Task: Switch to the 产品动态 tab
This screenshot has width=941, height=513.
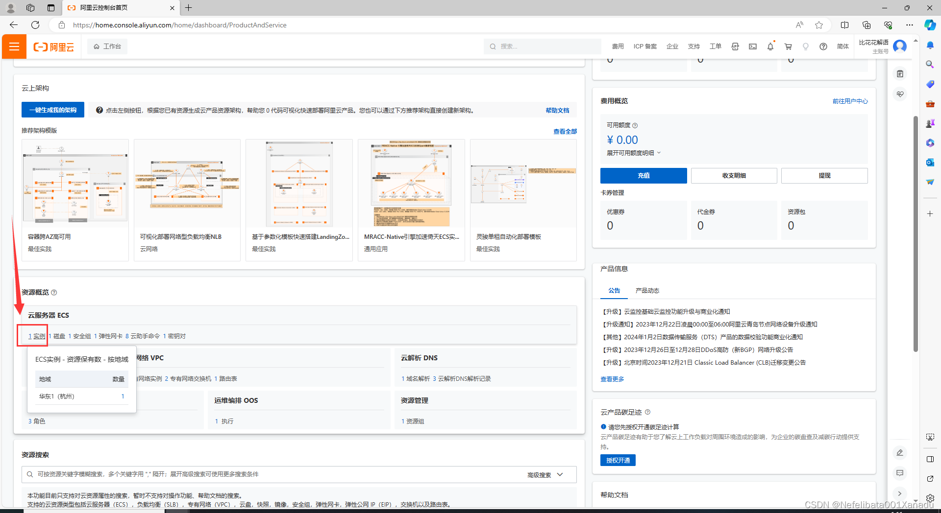Action: click(647, 291)
